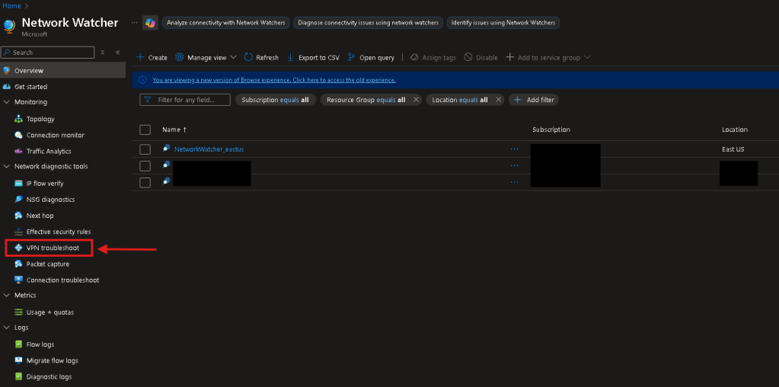Select the Traffic Analytics icon
This screenshot has height=387, width=779.
pyautogui.click(x=19, y=152)
